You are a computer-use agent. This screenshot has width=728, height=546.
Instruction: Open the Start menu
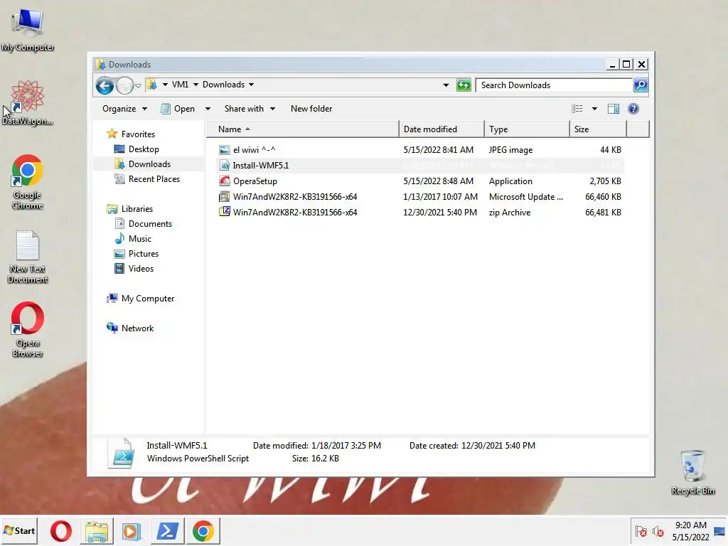(x=19, y=530)
